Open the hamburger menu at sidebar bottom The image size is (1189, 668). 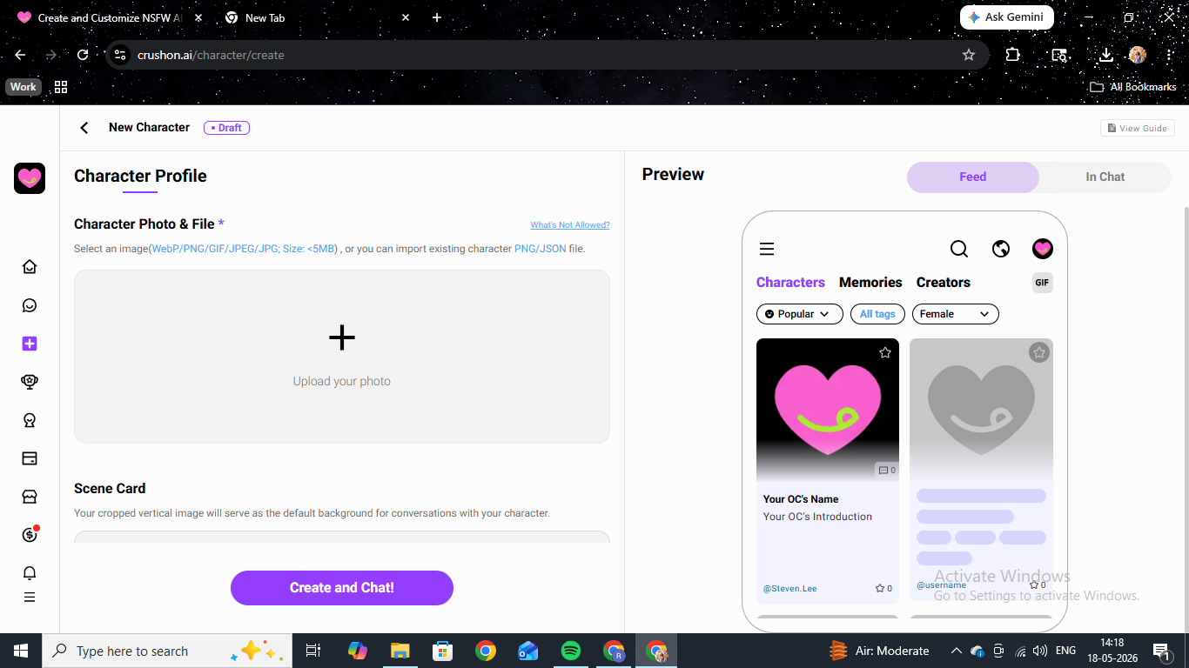pos(30,598)
